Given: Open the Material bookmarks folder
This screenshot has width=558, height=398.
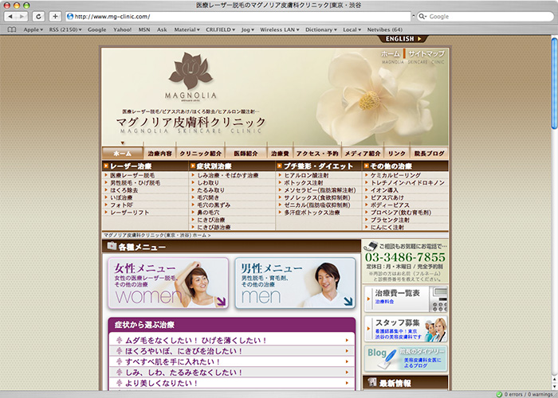Looking at the screenshot, I should pos(187,30).
